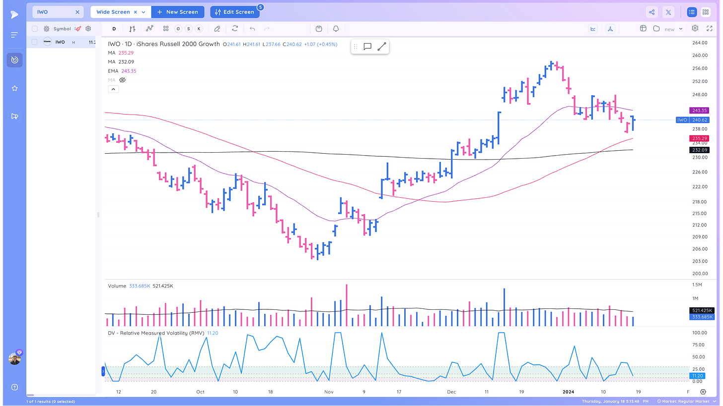This screenshot has height=406, width=723.
Task: Open the gear beside the Symbol column
Action: pyautogui.click(x=47, y=29)
